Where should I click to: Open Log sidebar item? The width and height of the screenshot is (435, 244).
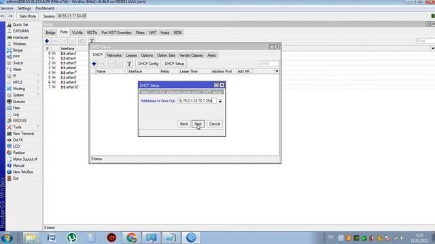[x=16, y=114]
